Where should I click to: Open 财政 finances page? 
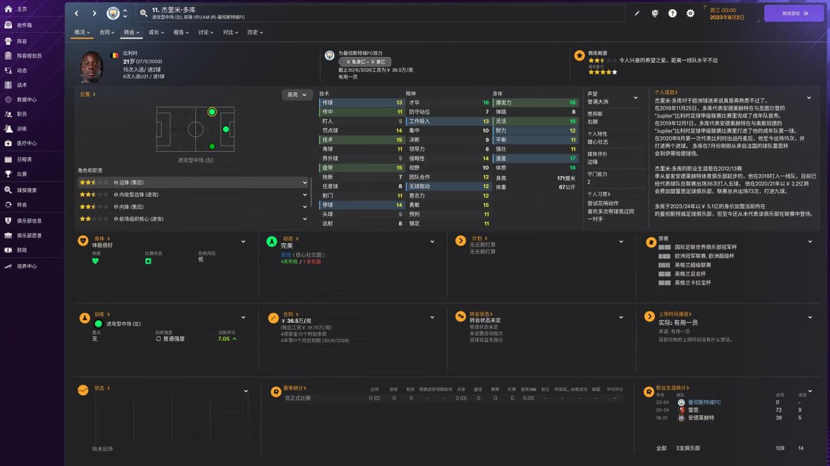click(22, 250)
